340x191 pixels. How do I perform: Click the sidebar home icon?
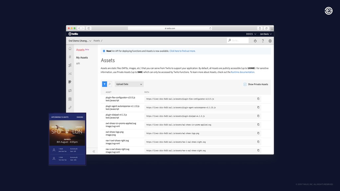[x=70, y=48]
